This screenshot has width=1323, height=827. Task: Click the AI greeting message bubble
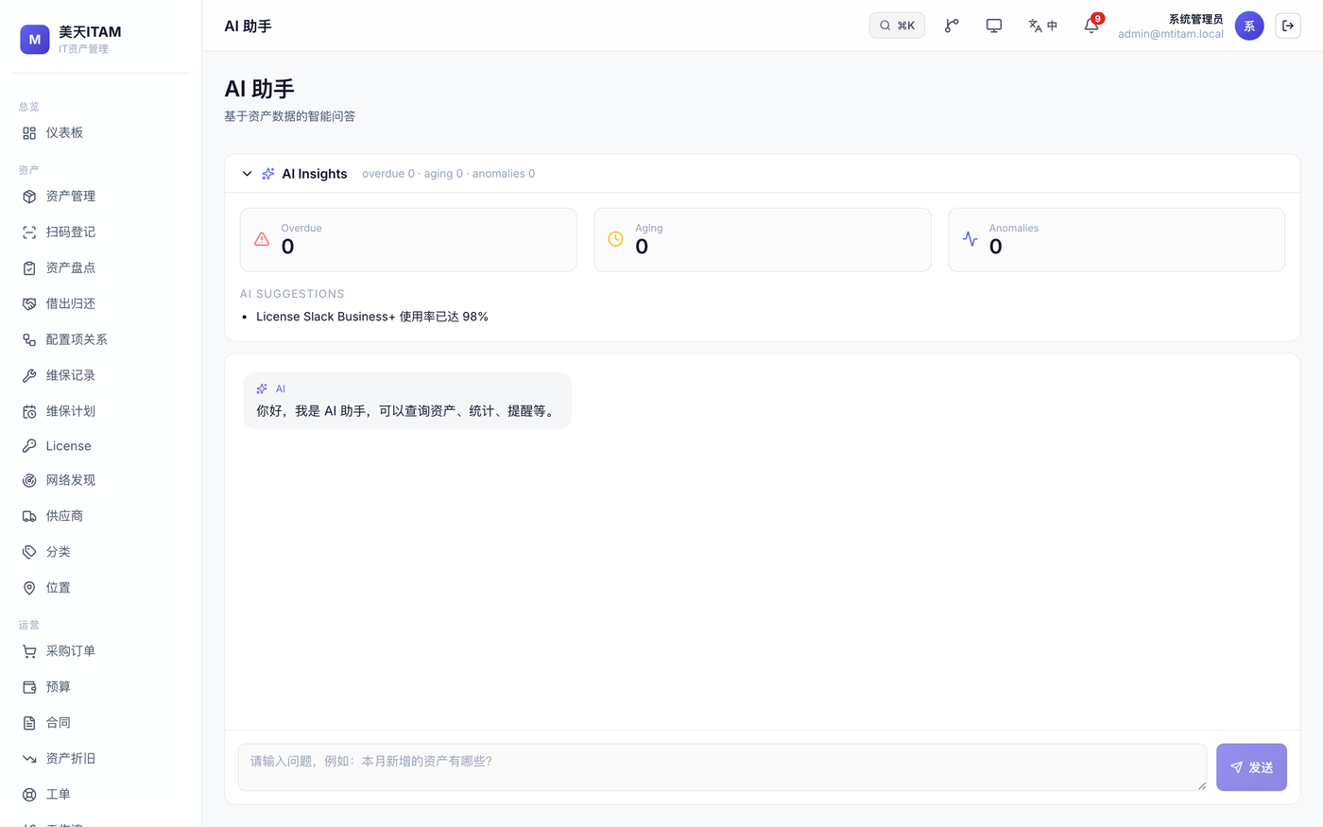407,401
